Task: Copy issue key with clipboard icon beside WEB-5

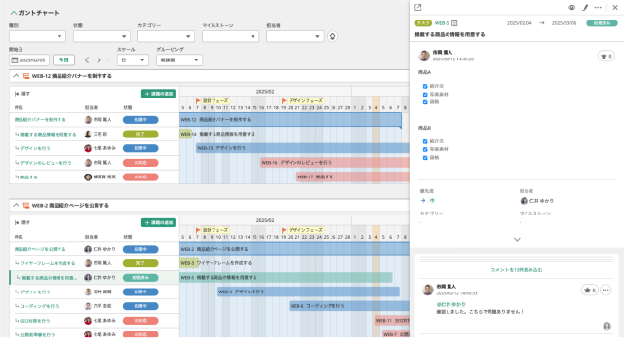Action: tap(454, 23)
